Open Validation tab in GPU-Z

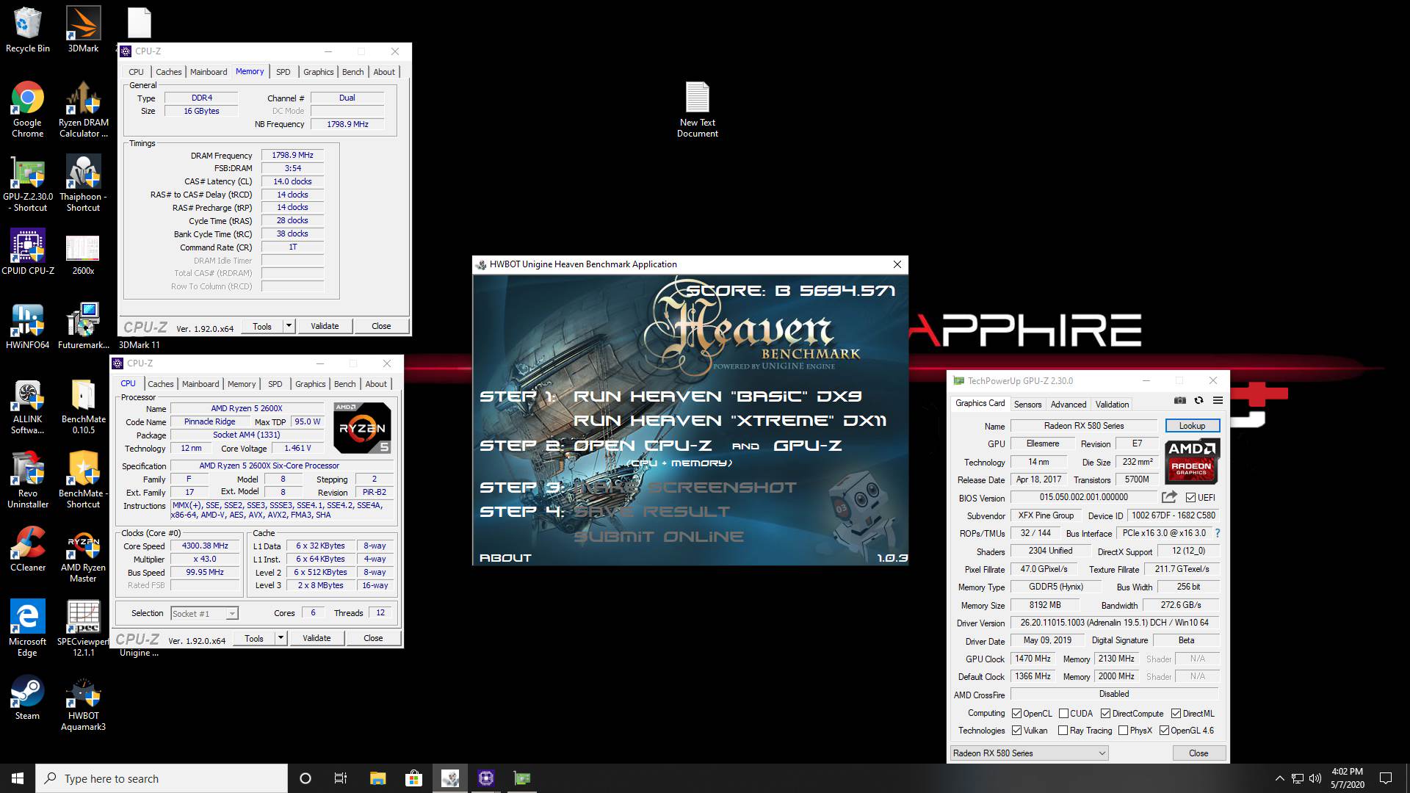(1112, 405)
